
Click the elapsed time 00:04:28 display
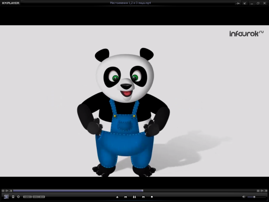pos(7,191)
